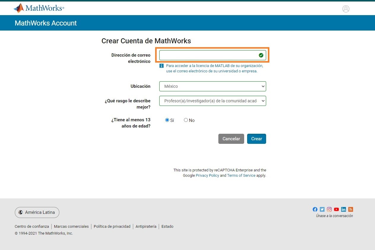This screenshot has width=375, height=250.
Task: Open the Instagram social icon
Action: [x=329, y=209]
